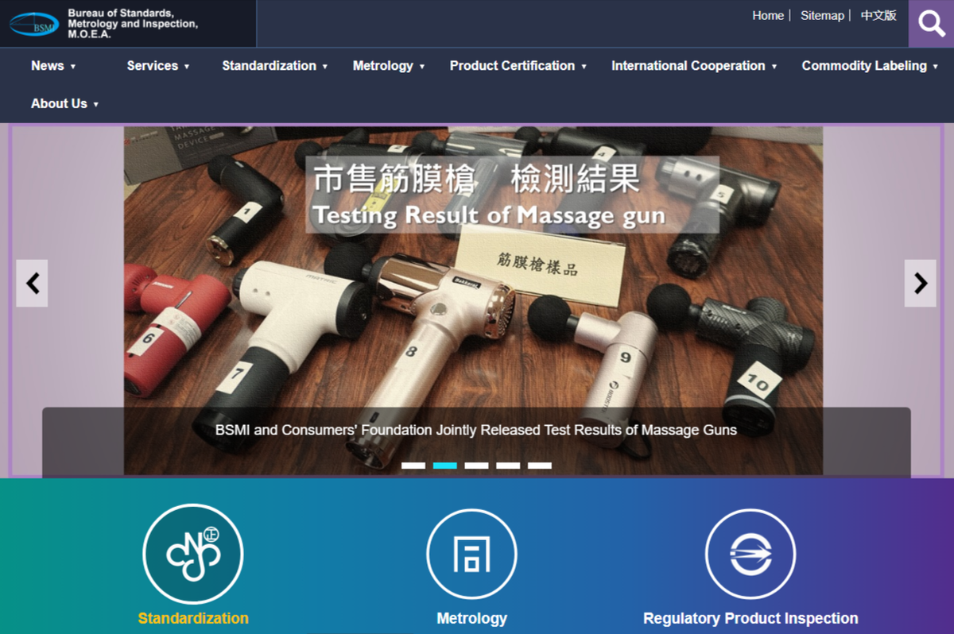Open the search magnifier icon
Screen dimensions: 954x634
tap(931, 24)
